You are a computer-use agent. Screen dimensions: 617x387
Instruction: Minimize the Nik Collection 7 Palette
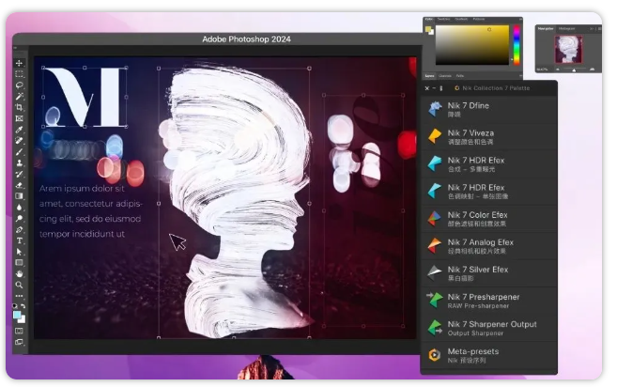(x=434, y=88)
